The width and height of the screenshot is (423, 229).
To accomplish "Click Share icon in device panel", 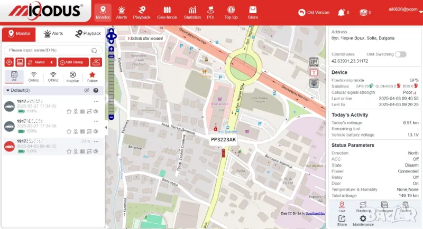I will click(342, 220).
